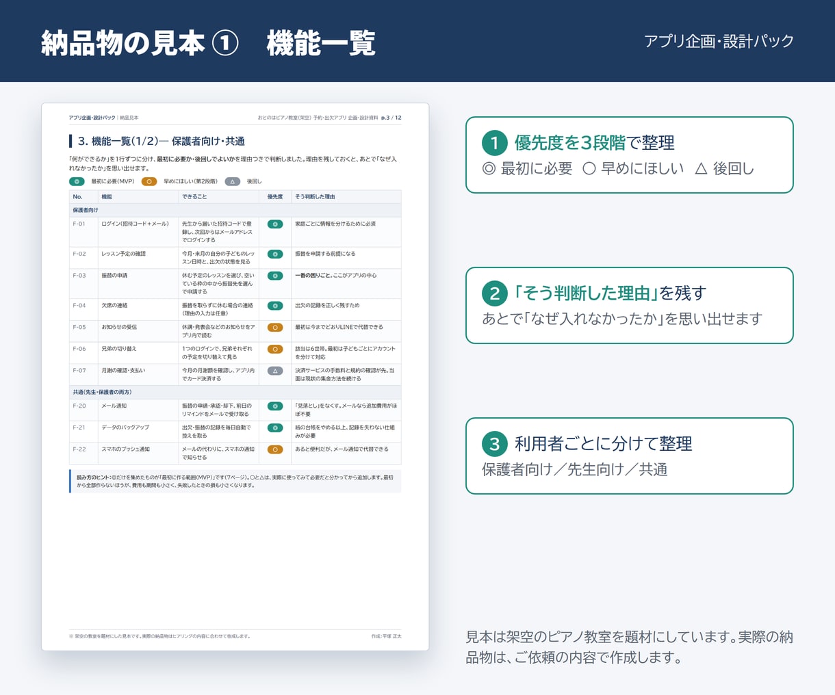
Task: Click the 読み方のヒント note below the table
Action: 235,481
